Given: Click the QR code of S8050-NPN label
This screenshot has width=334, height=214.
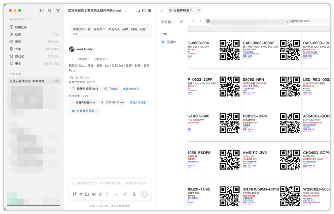Looking at the screenshot, I should 290,87.
